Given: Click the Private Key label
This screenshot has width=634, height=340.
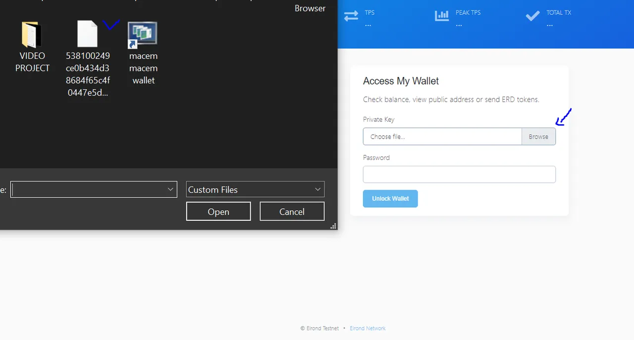Looking at the screenshot, I should (x=378, y=119).
